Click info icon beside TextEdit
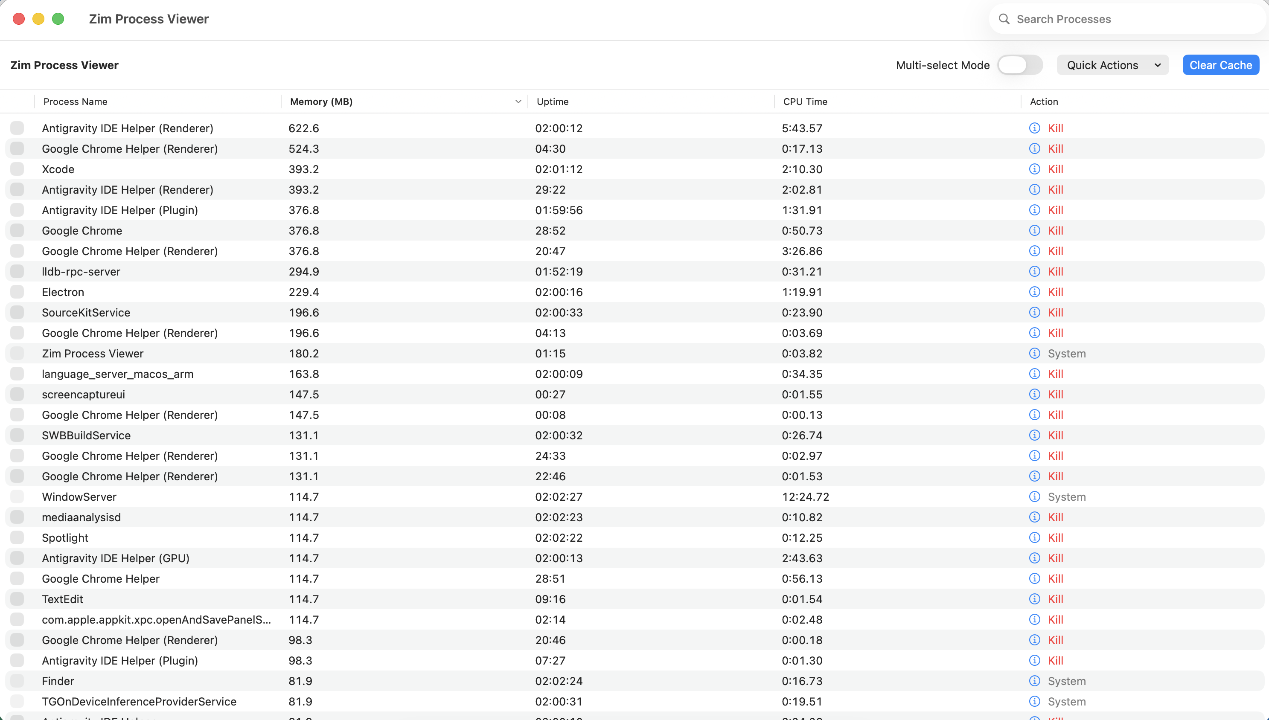1269x720 pixels. coord(1034,599)
